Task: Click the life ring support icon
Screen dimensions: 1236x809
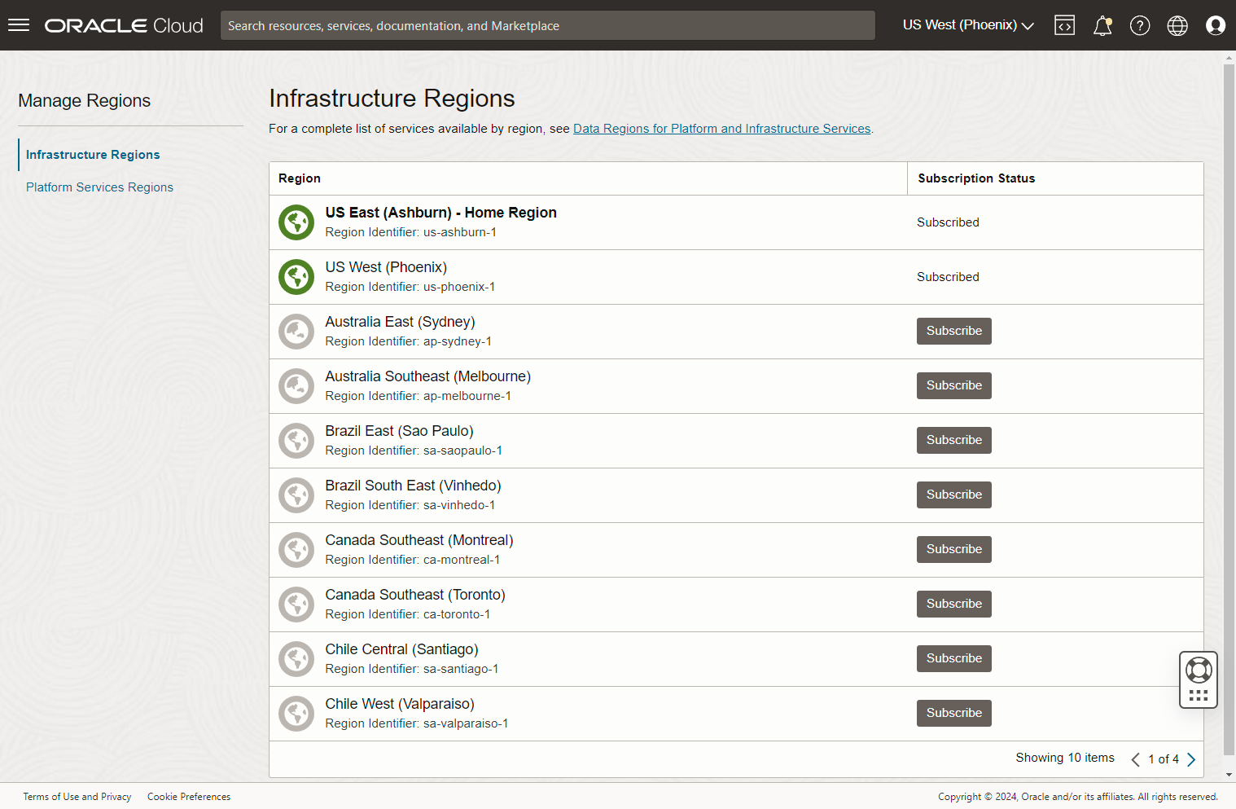Action: (1199, 671)
